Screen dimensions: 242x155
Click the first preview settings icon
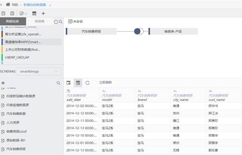(69, 83)
